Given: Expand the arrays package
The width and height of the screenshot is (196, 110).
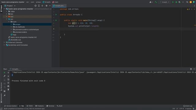Looking at the screenshot, I should tap(11, 24).
